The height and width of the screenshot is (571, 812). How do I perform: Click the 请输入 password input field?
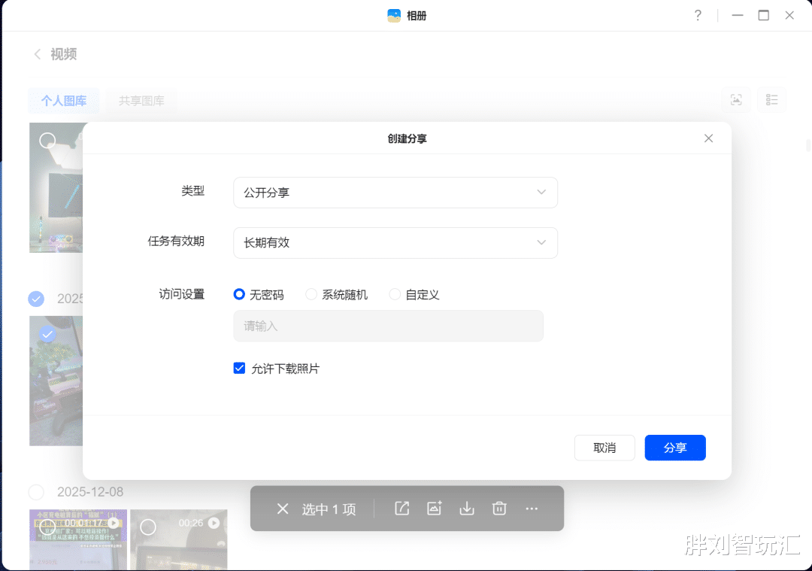click(389, 326)
